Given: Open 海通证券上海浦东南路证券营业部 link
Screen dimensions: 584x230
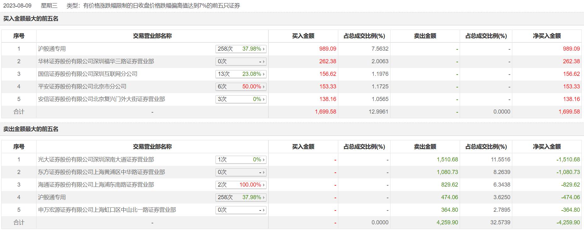Looking at the screenshot, I should point(96,185).
